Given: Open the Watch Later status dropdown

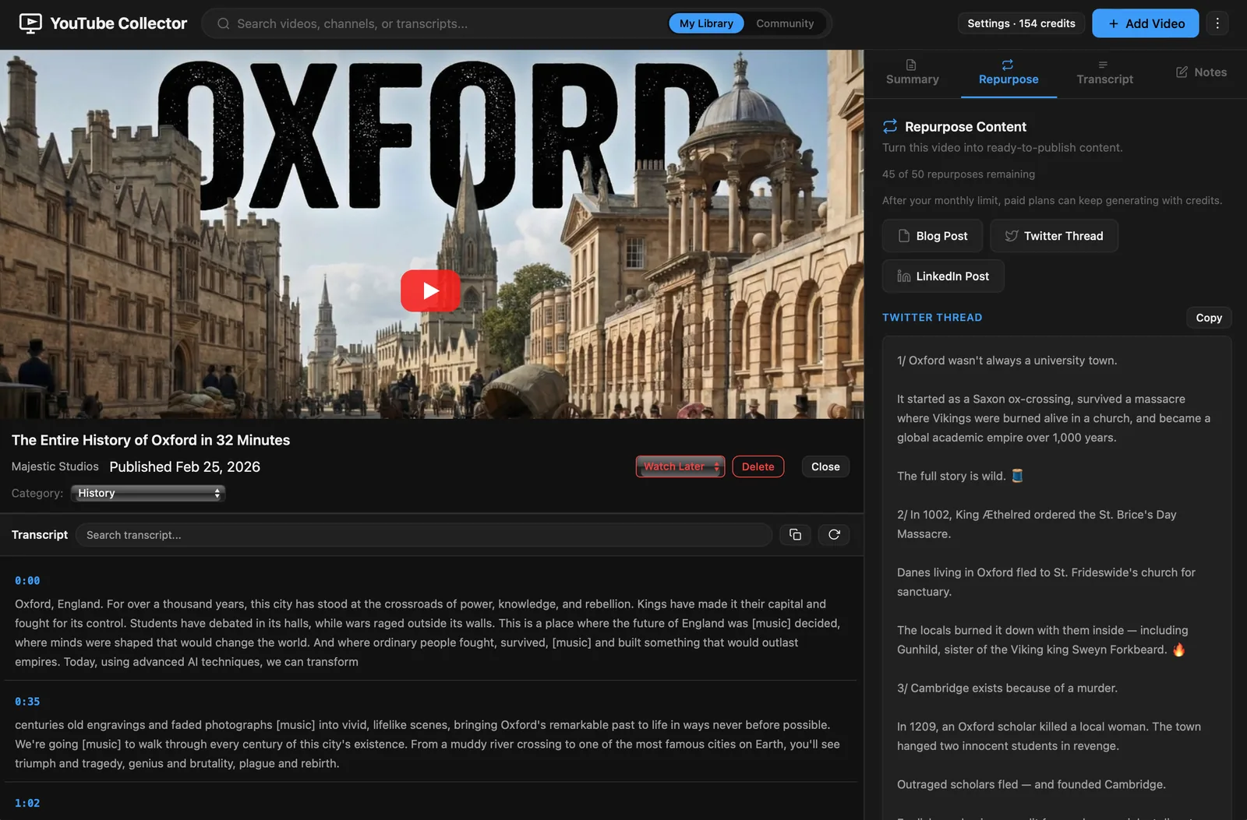Looking at the screenshot, I should pos(680,466).
